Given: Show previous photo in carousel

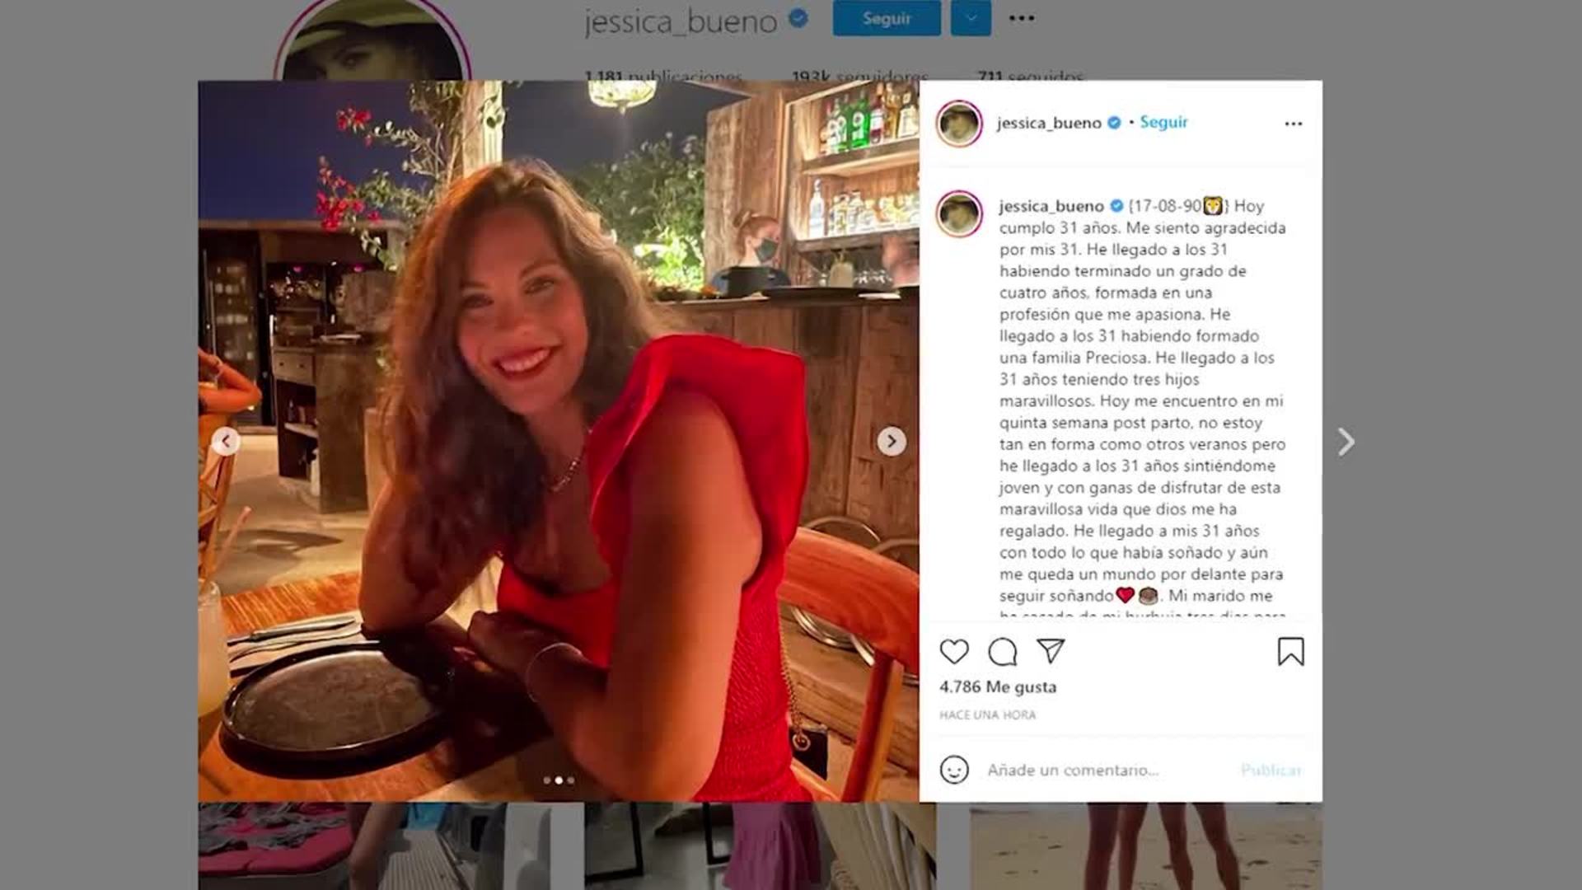Looking at the screenshot, I should click(x=226, y=442).
